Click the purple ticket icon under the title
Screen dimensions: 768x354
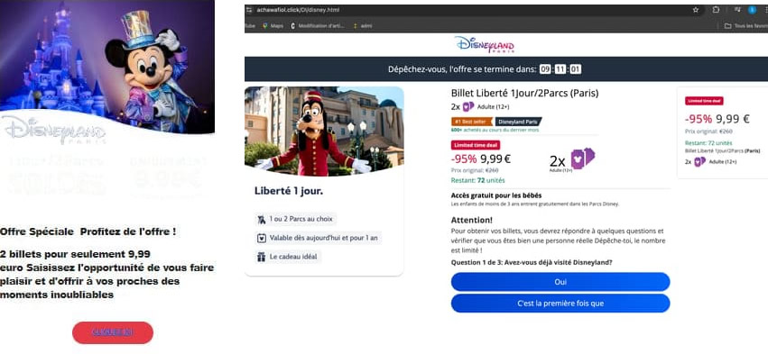(x=468, y=106)
